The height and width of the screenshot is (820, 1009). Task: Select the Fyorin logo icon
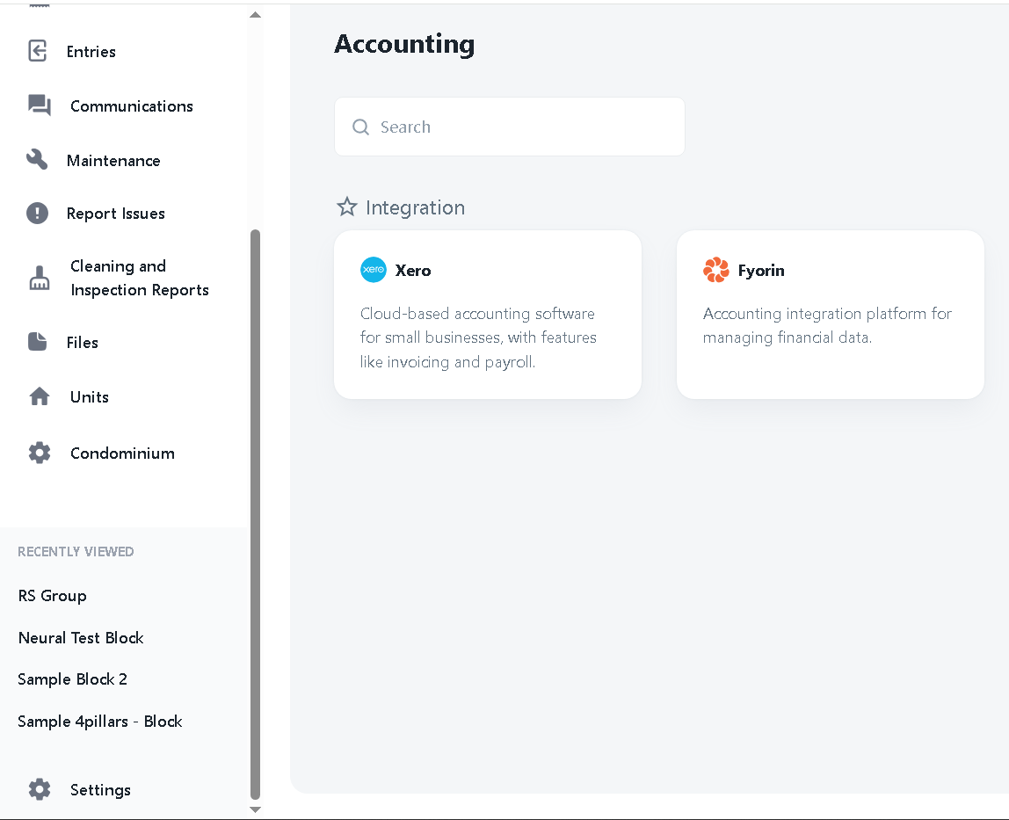coord(715,270)
